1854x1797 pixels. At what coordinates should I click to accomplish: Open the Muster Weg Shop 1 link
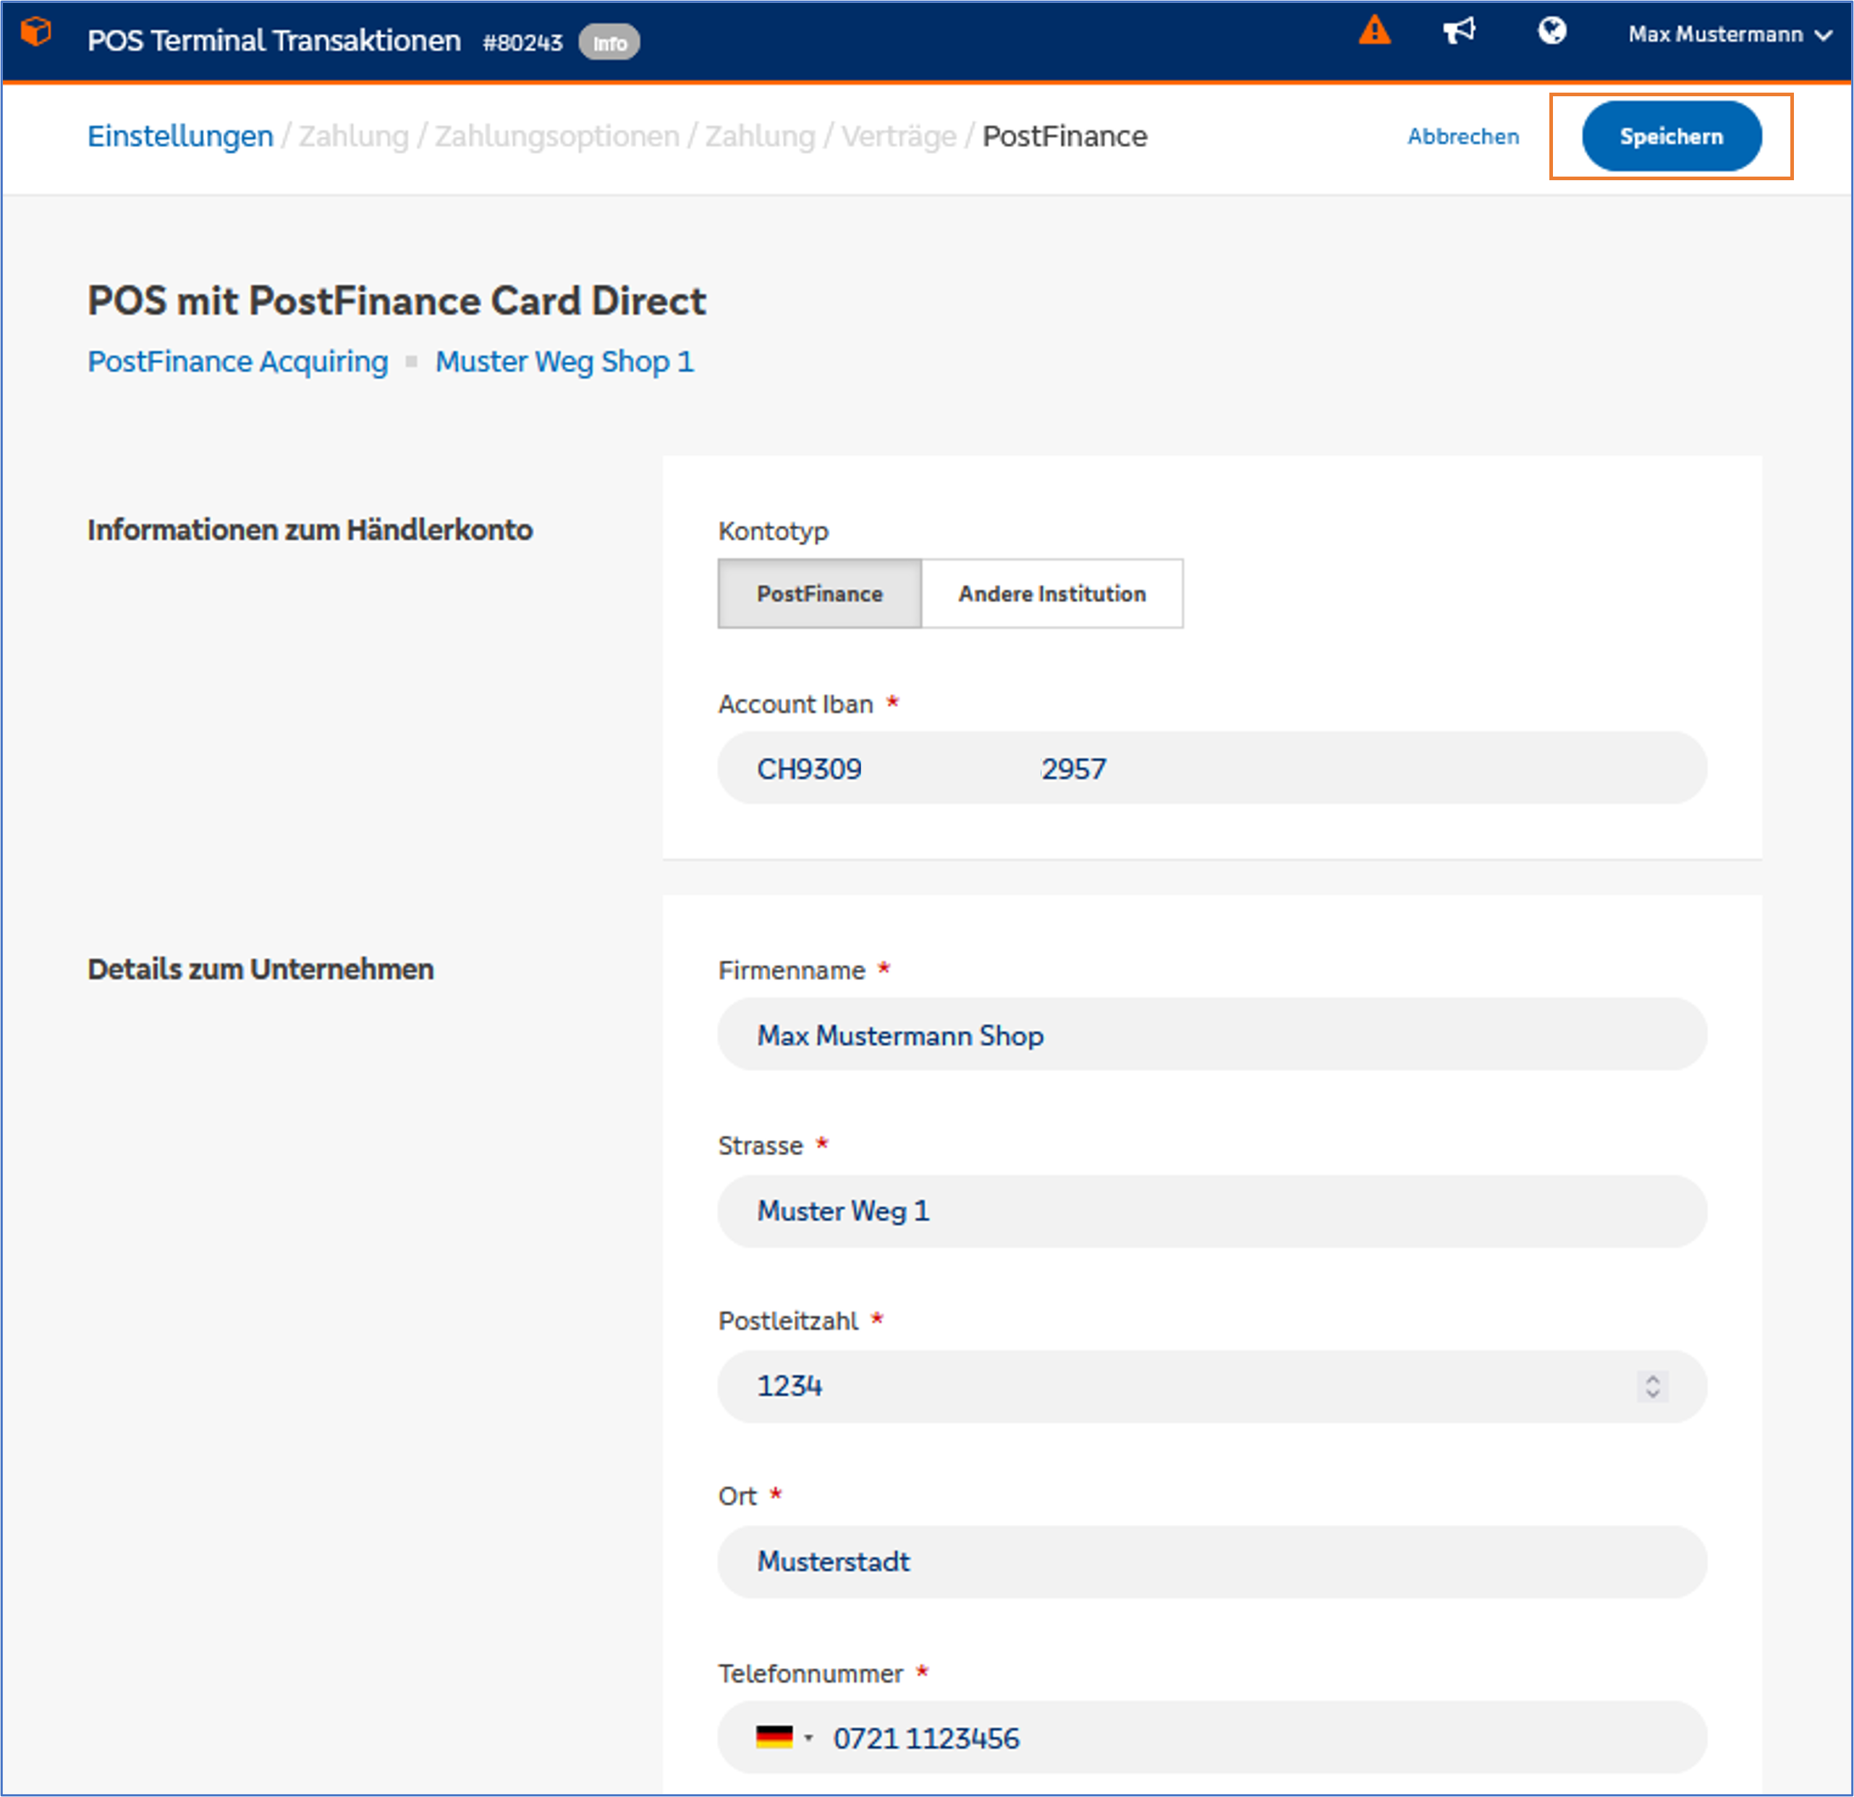(x=564, y=361)
